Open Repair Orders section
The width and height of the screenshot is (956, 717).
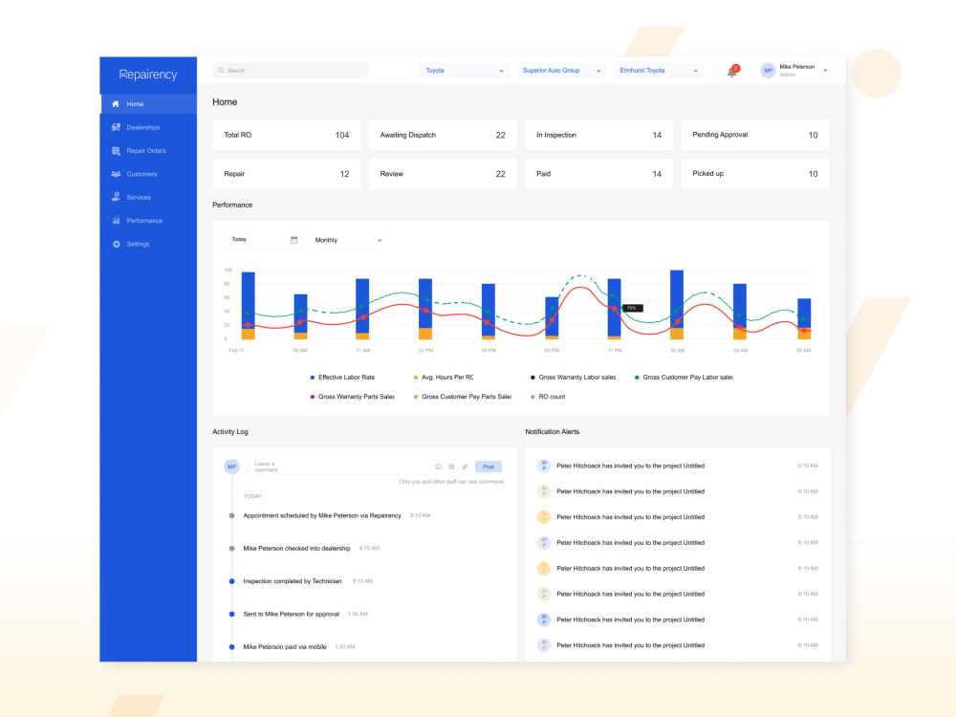(148, 151)
